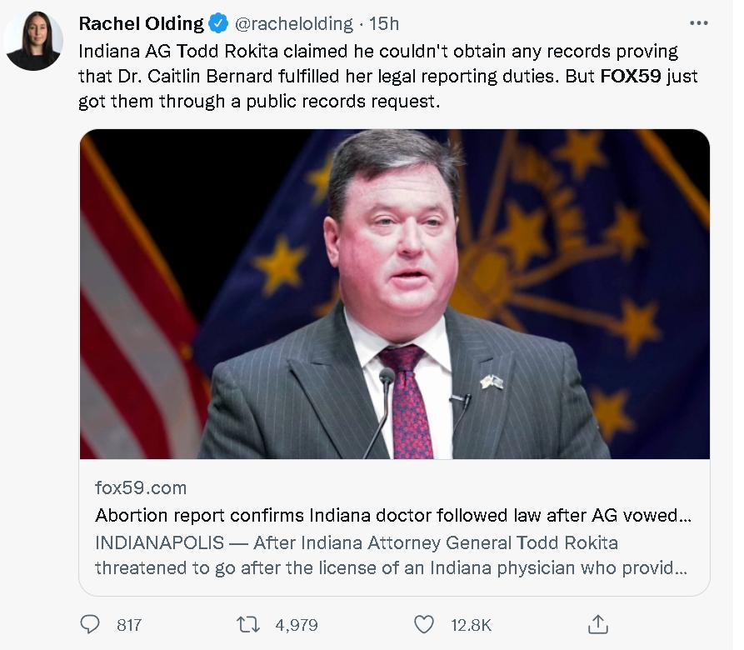744x650 pixels.
Task: Click the 12.8K likes count
Action: (470, 625)
